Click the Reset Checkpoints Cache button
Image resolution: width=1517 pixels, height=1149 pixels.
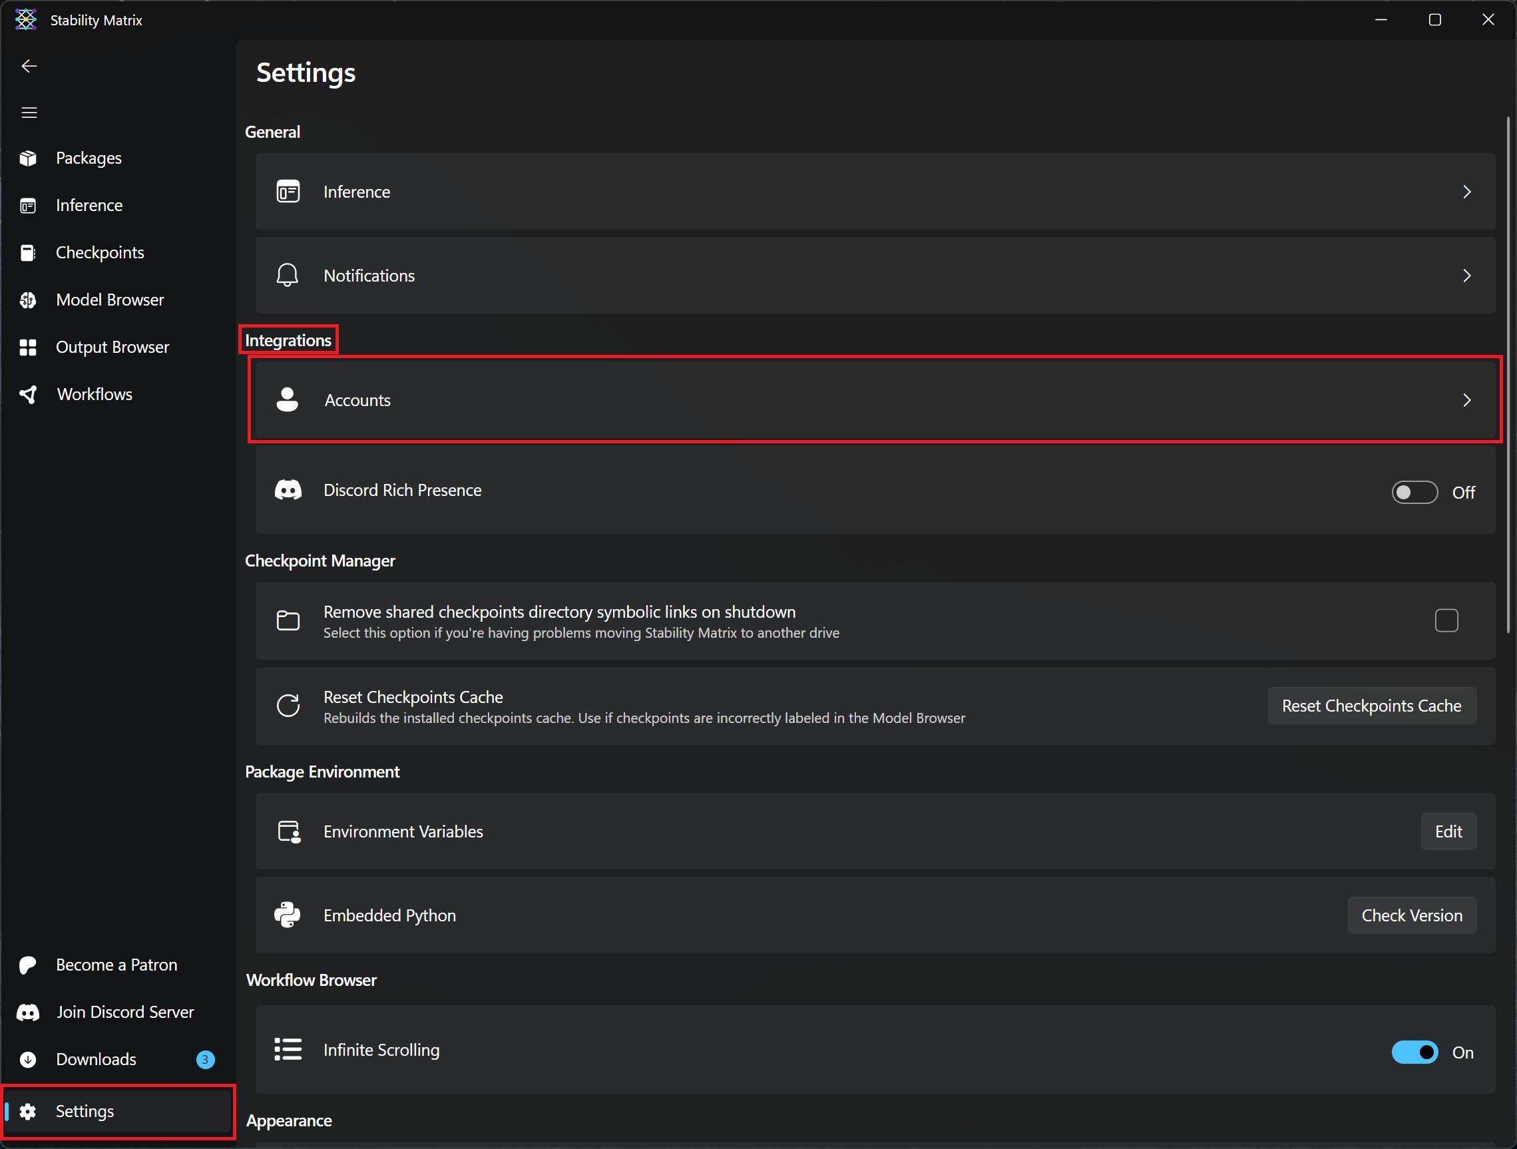point(1372,705)
